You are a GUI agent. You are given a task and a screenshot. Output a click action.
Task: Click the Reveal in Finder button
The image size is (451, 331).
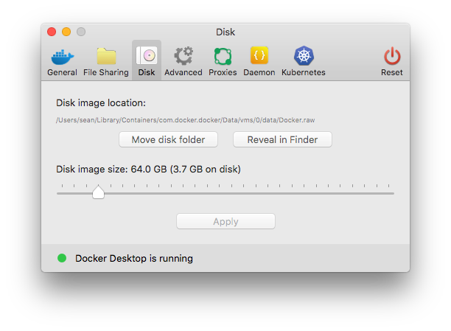pos(282,139)
